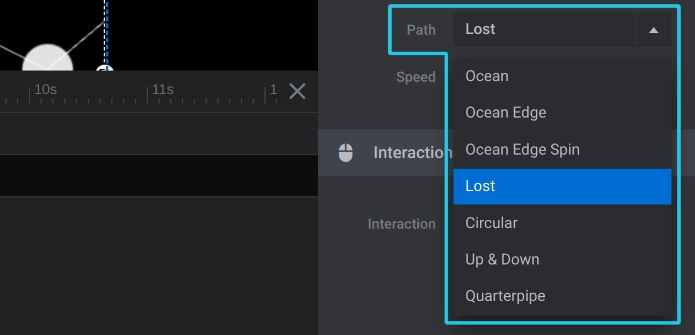Click the playhead handle at preview bottom
The height and width of the screenshot is (335, 695).
pyautogui.click(x=105, y=68)
